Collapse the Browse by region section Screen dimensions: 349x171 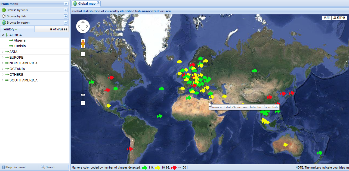click(x=66, y=23)
